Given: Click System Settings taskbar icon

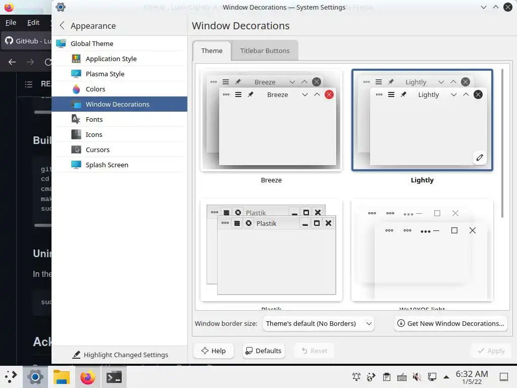Looking at the screenshot, I should click(35, 377).
